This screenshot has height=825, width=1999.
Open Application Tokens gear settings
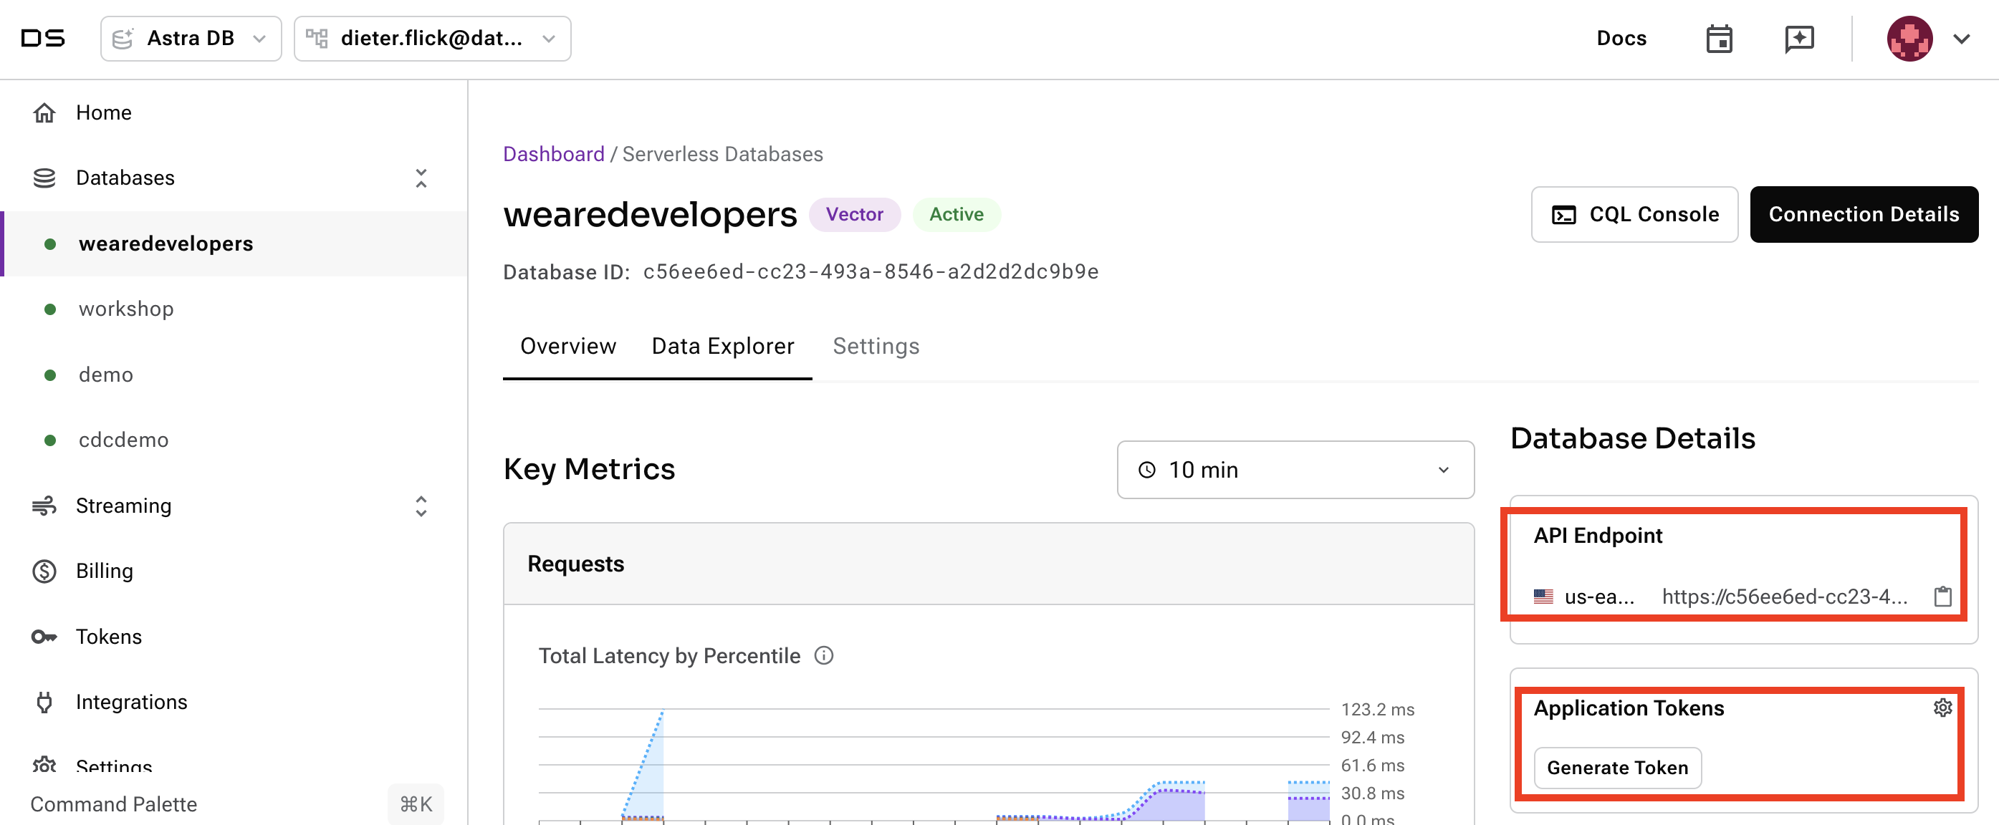[1942, 707]
